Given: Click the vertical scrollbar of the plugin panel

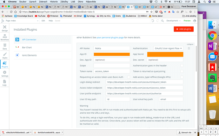Looking at the screenshot, I should pos(196,59).
